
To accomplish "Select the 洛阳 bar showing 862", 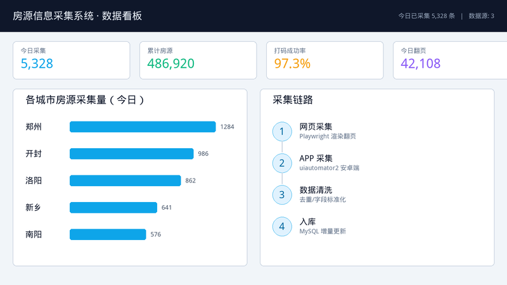I will pyautogui.click(x=125, y=180).
